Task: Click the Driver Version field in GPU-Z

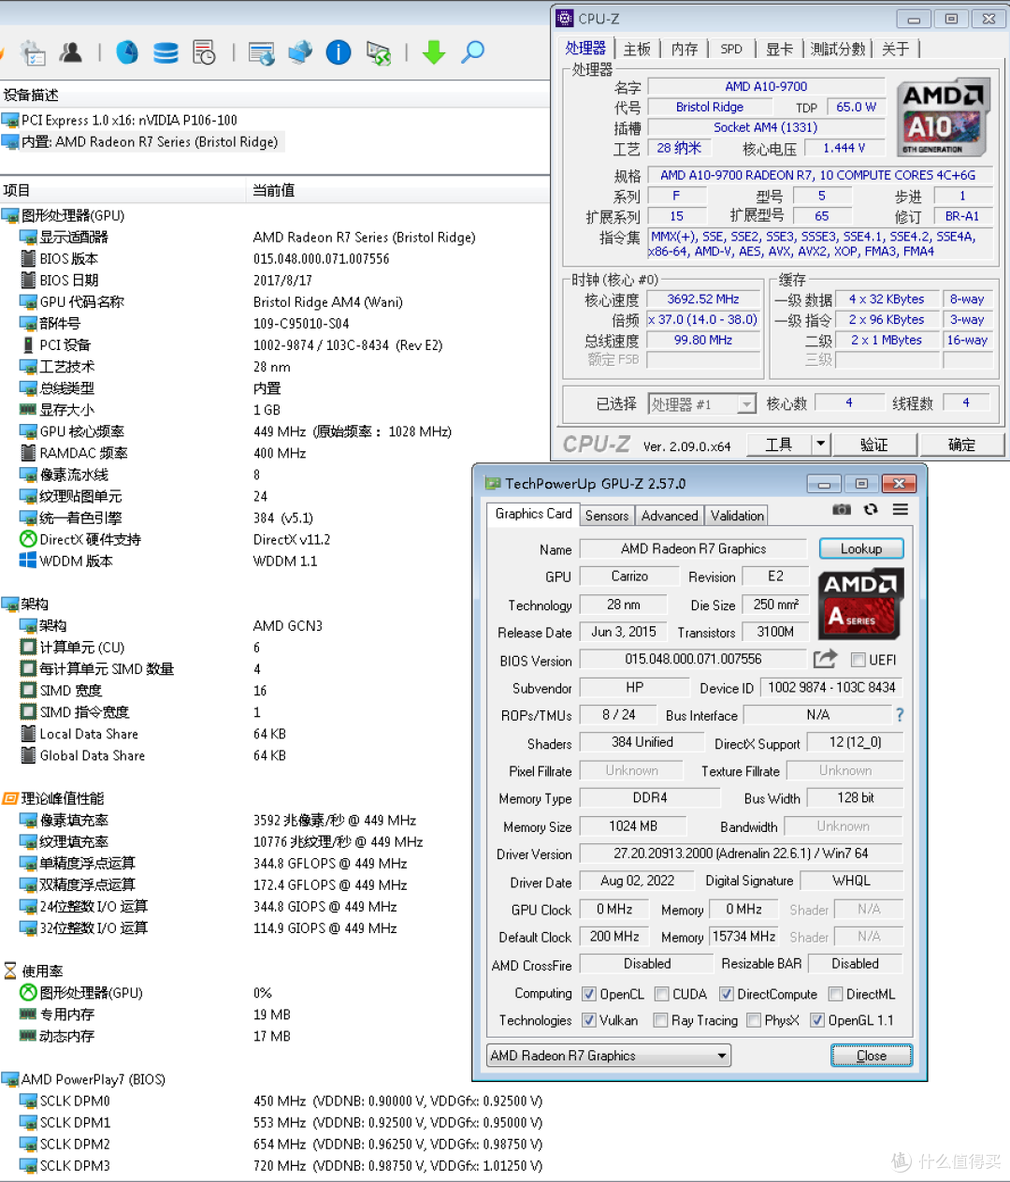Action: pyautogui.click(x=741, y=854)
